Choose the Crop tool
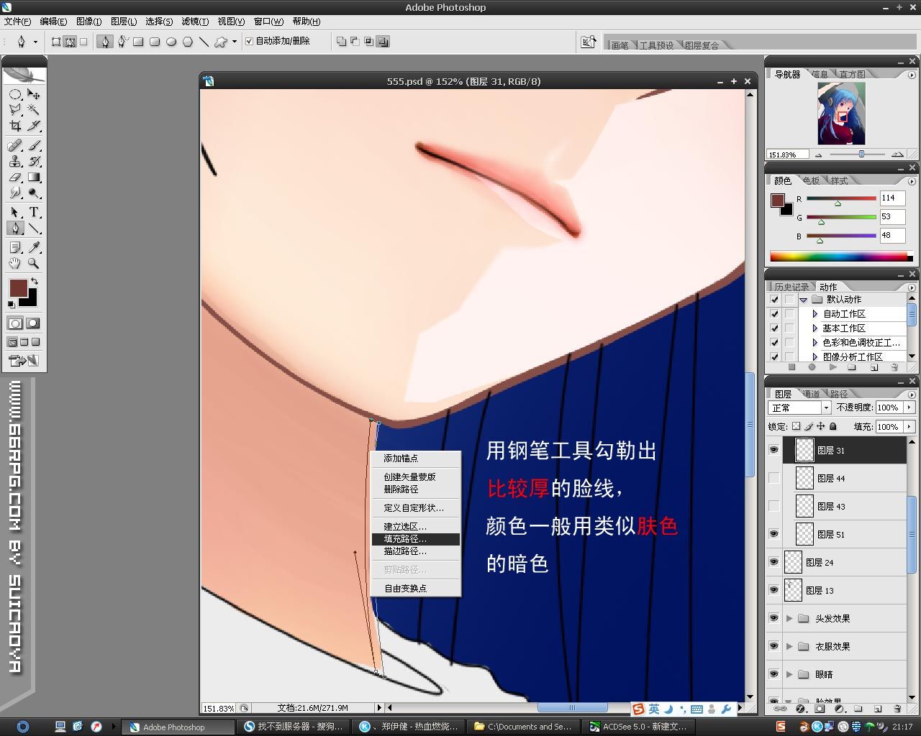Screen dimensions: 921x736 click(x=15, y=126)
